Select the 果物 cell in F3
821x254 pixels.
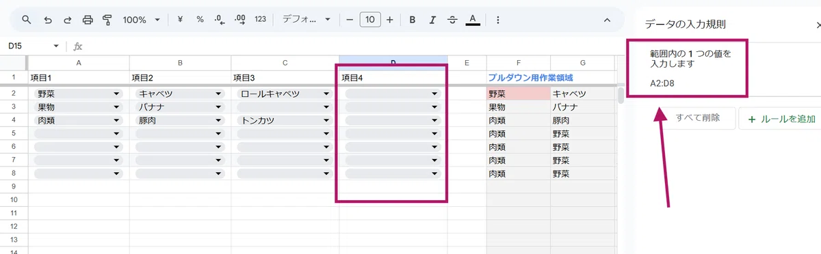coord(518,107)
